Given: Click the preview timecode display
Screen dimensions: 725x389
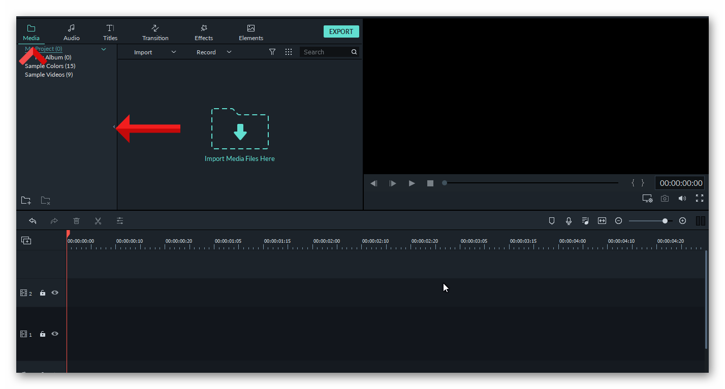Looking at the screenshot, I should (x=681, y=183).
